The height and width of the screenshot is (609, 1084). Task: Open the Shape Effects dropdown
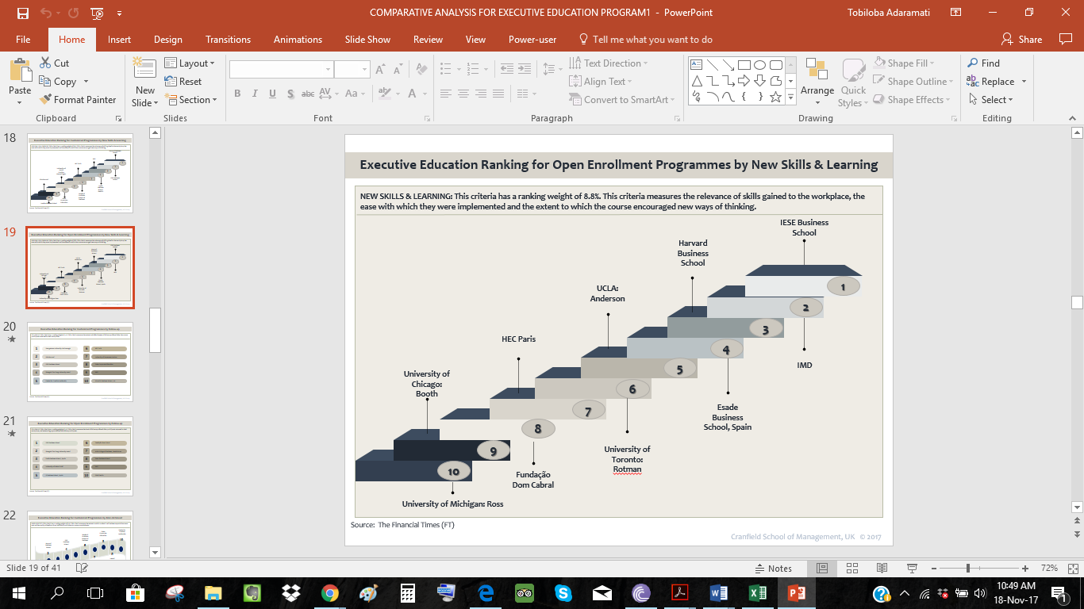click(x=911, y=100)
